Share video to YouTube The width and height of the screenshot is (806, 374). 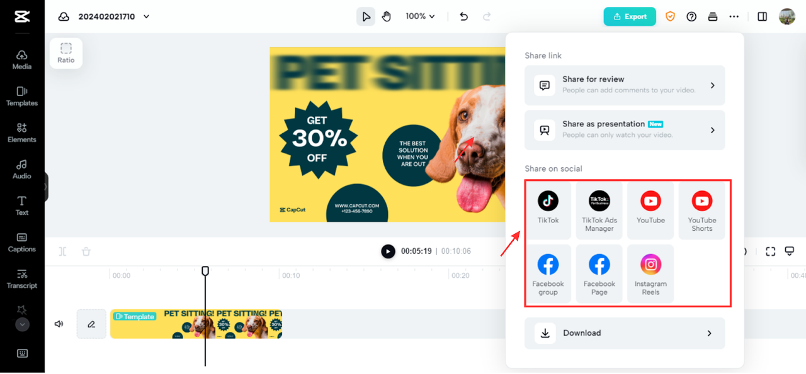(650, 210)
